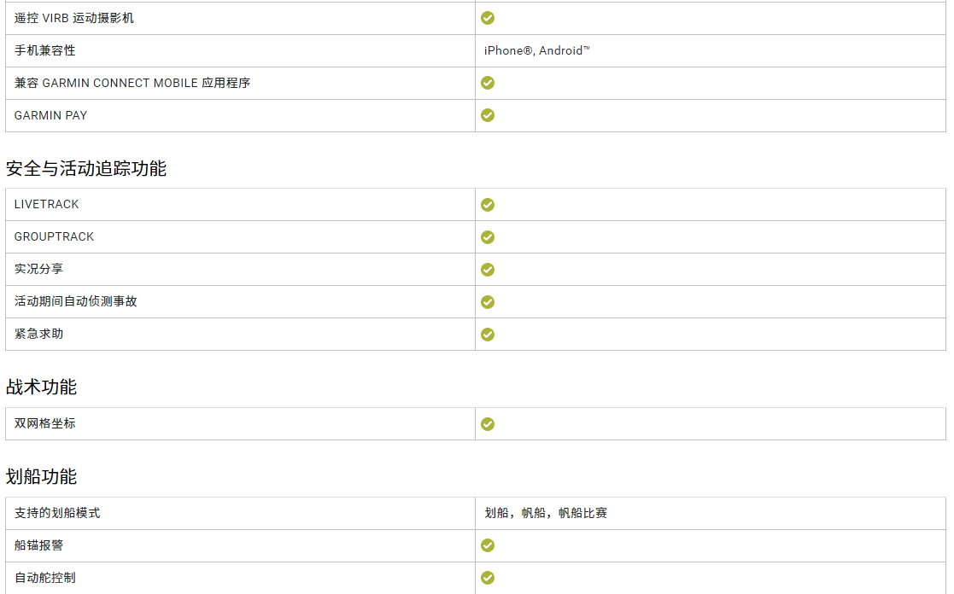
Task: Click the 支持的划船模式 row label
Action: coord(57,513)
